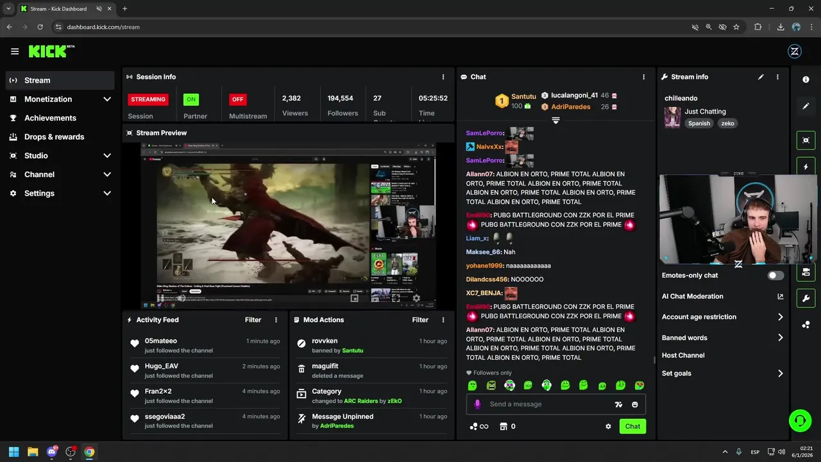The width and height of the screenshot is (821, 462).
Task: Click the wrench tool icon in right sidebar
Action: 806,298
